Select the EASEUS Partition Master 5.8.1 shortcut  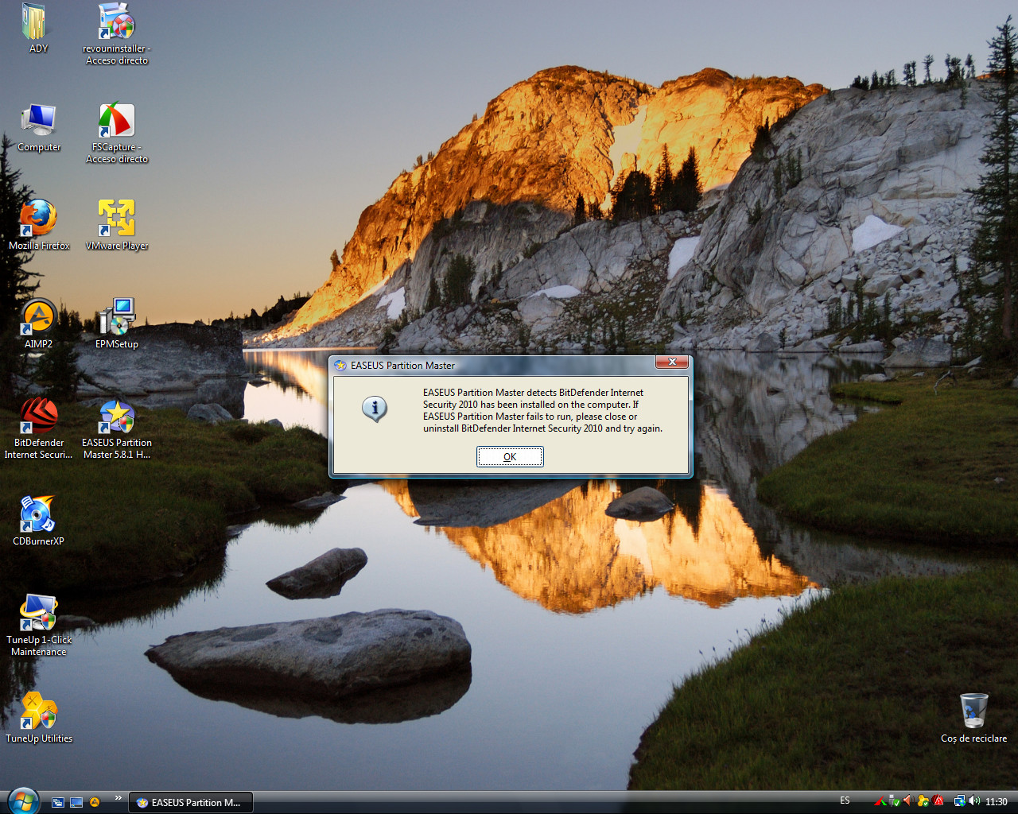(x=117, y=428)
